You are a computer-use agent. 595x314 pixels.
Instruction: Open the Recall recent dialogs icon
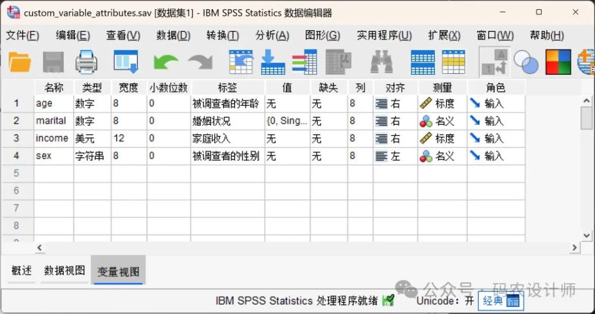[126, 62]
